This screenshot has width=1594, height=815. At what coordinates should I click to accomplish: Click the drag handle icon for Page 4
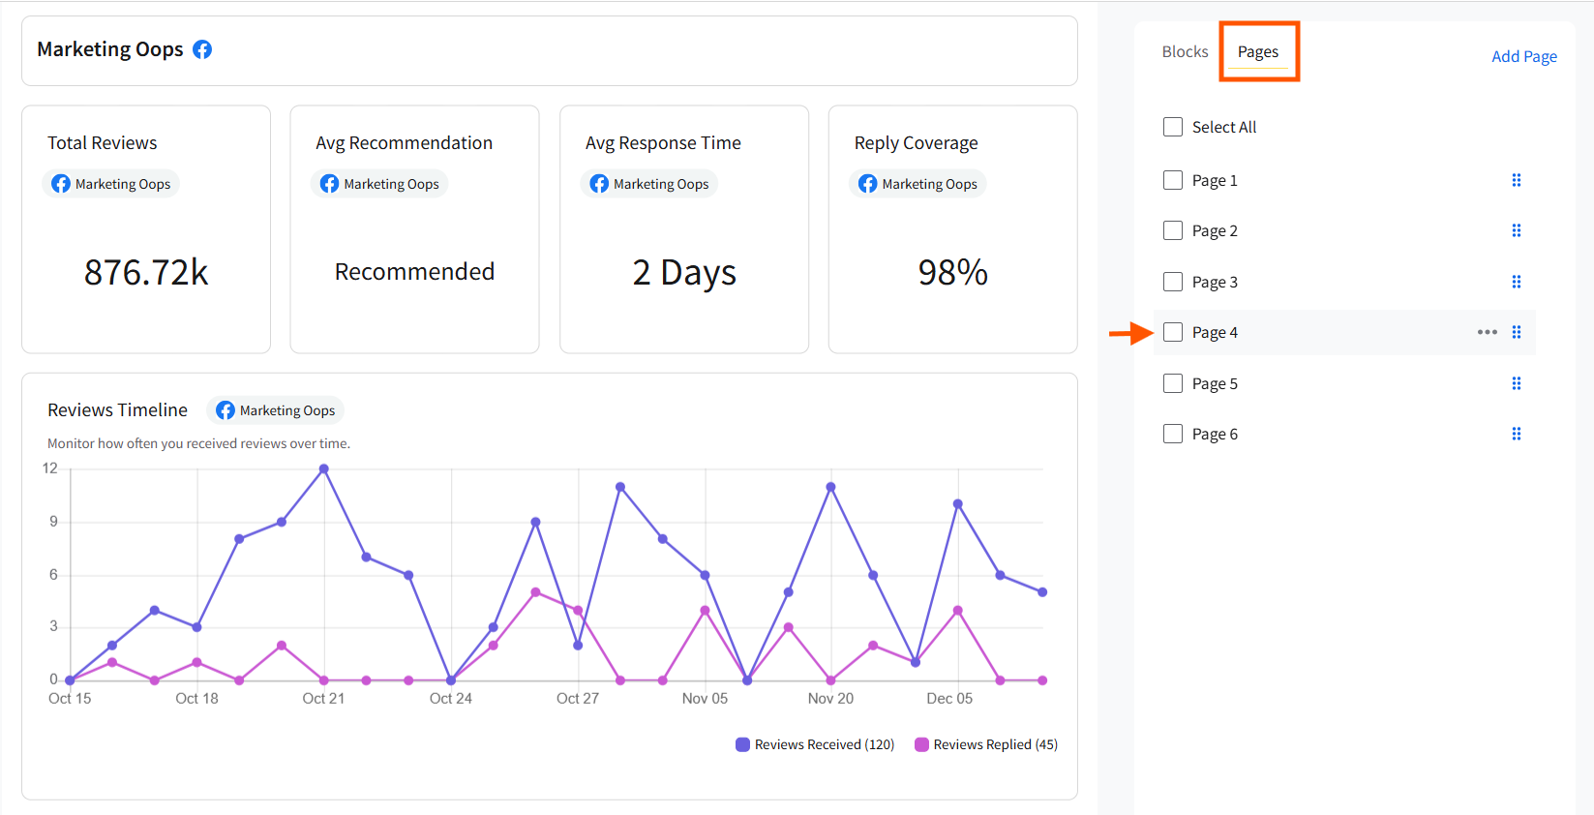click(1517, 332)
